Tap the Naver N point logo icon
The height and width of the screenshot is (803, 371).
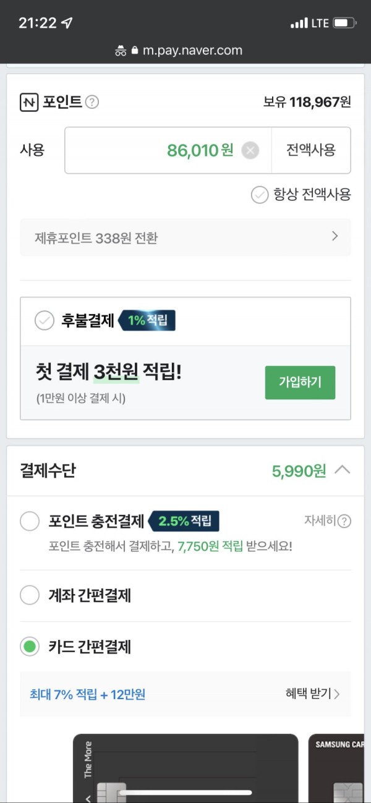[x=28, y=102]
